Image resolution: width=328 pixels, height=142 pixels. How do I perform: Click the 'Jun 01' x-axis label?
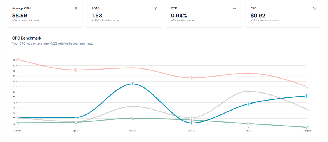[192, 131]
